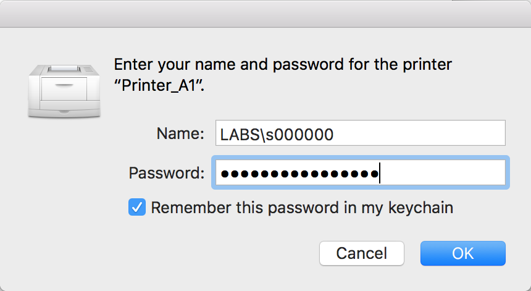This screenshot has height=291, width=531.
Task: Click the word 'keychain' in checkbox label
Action: [420, 208]
